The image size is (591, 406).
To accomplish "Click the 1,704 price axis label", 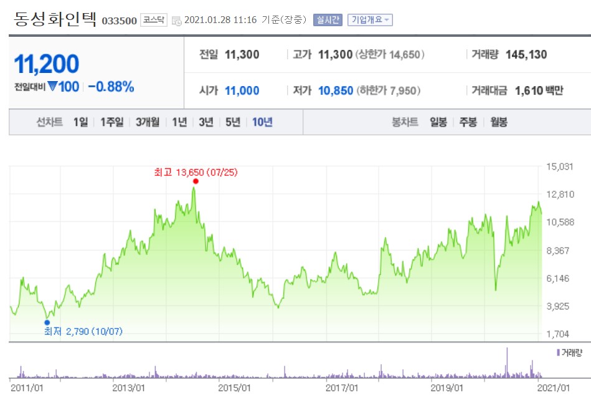I will [558, 334].
